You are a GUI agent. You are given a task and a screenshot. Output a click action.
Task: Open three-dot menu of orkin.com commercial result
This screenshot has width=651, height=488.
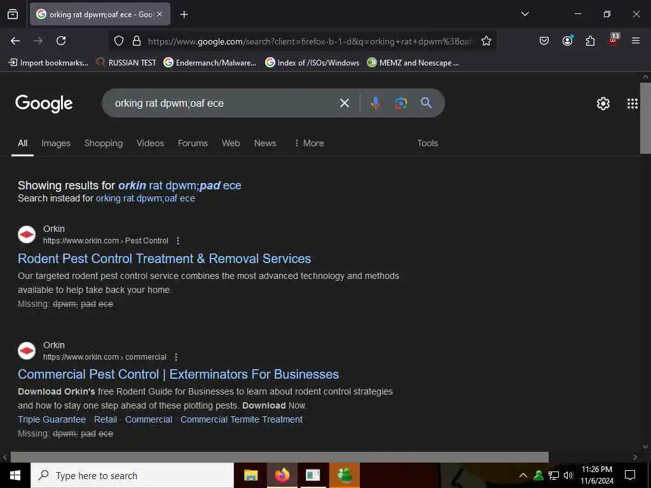pyautogui.click(x=176, y=357)
